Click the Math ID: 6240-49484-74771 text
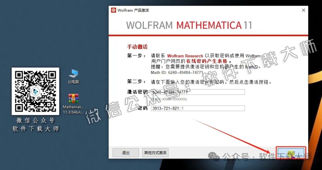Image resolution: width=322 pixels, height=170 pixels. [x=177, y=73]
